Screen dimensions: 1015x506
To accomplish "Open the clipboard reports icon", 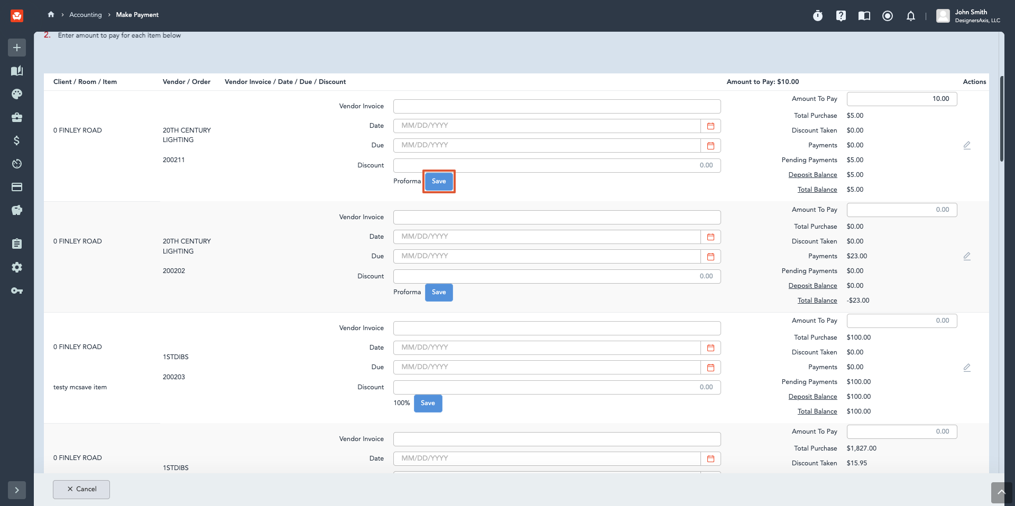I will point(17,243).
